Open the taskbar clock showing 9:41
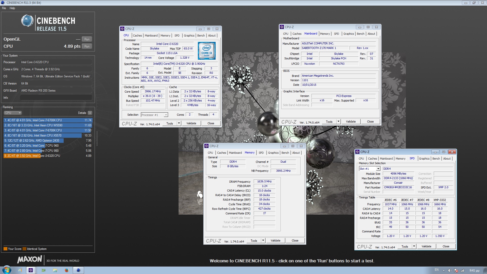The height and width of the screenshot is (274, 487). click(x=474, y=270)
